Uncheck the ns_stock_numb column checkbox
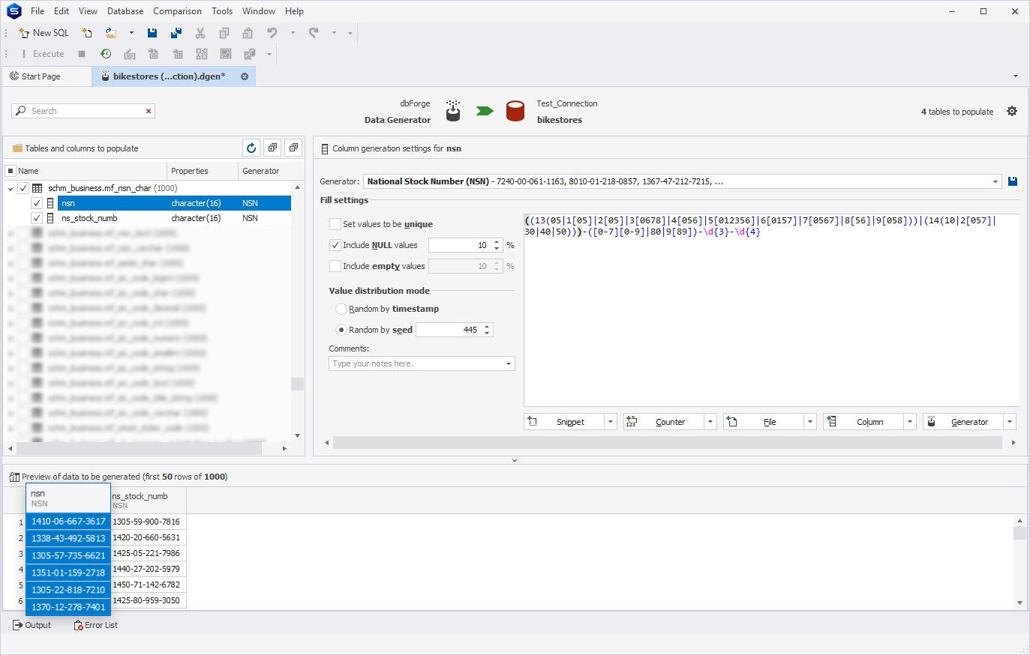The image size is (1030, 655). pos(37,218)
